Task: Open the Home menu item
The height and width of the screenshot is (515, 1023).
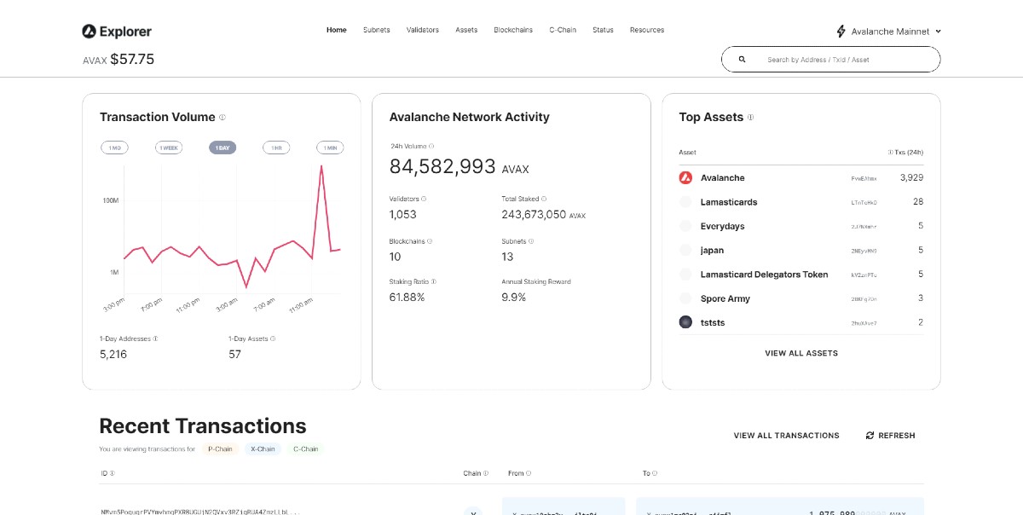Action: tap(337, 30)
